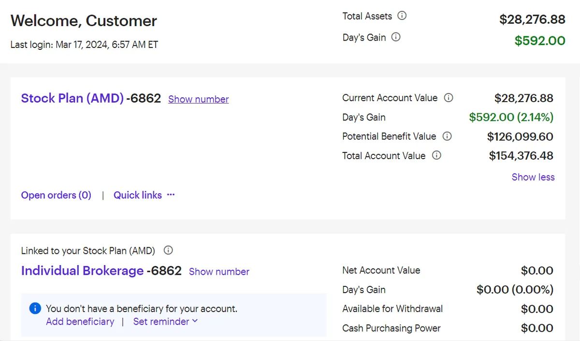Reveal the Individual Brokerage account number
This screenshot has height=341, width=580.
(219, 272)
